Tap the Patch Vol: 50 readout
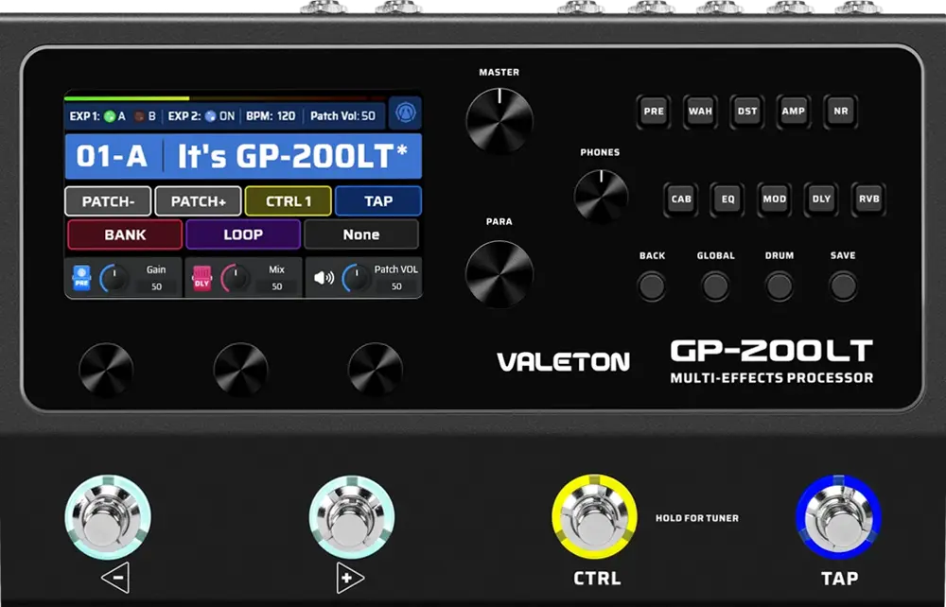Screen dimensions: 946x607 point(342,116)
